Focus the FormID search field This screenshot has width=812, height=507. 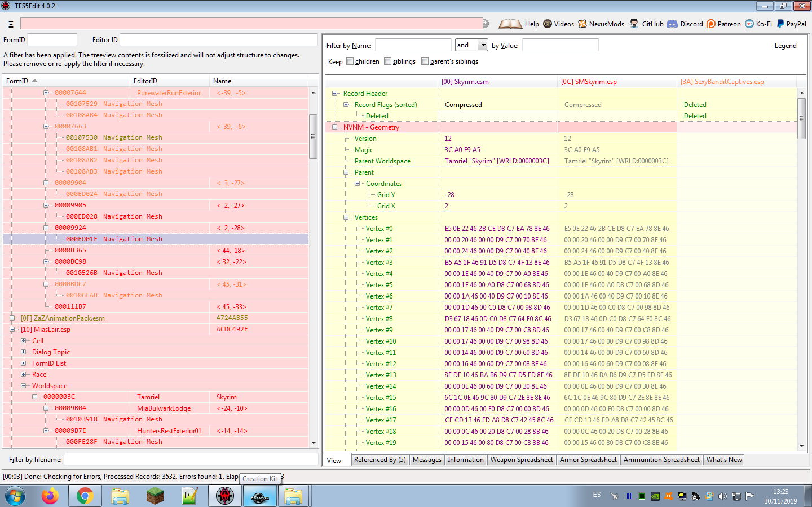click(52, 40)
